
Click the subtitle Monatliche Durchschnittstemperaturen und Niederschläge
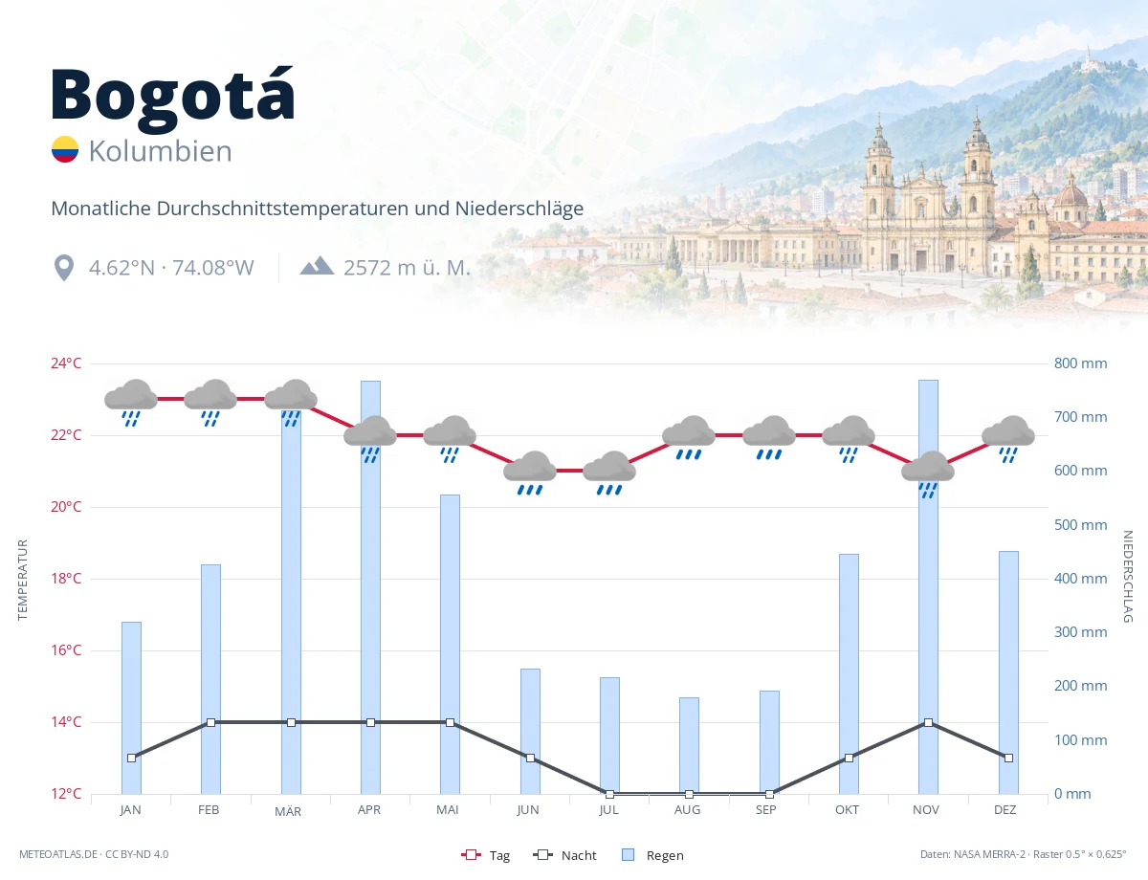[317, 209]
